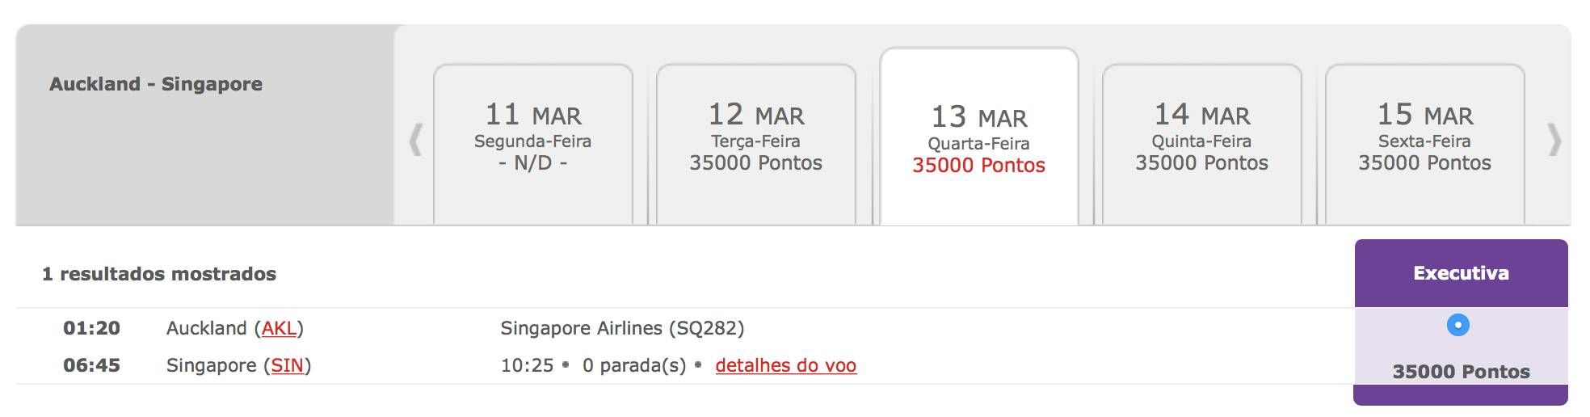The width and height of the screenshot is (1590, 417).
Task: Open the SIN airport link
Action: pos(287,365)
